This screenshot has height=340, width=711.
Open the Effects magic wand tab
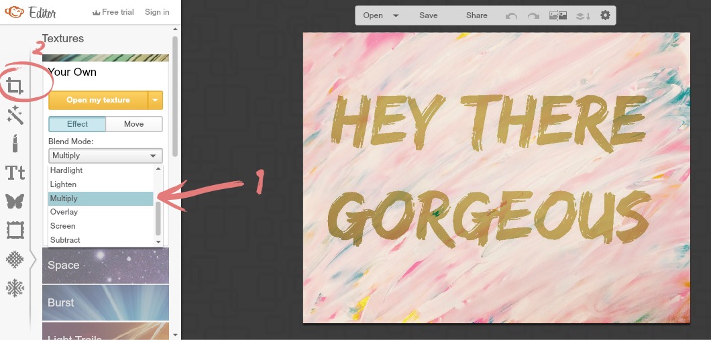(15, 114)
